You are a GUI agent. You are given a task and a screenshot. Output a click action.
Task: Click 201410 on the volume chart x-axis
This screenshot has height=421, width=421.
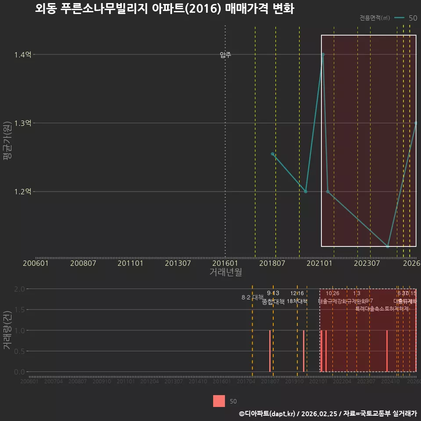coord(198,381)
